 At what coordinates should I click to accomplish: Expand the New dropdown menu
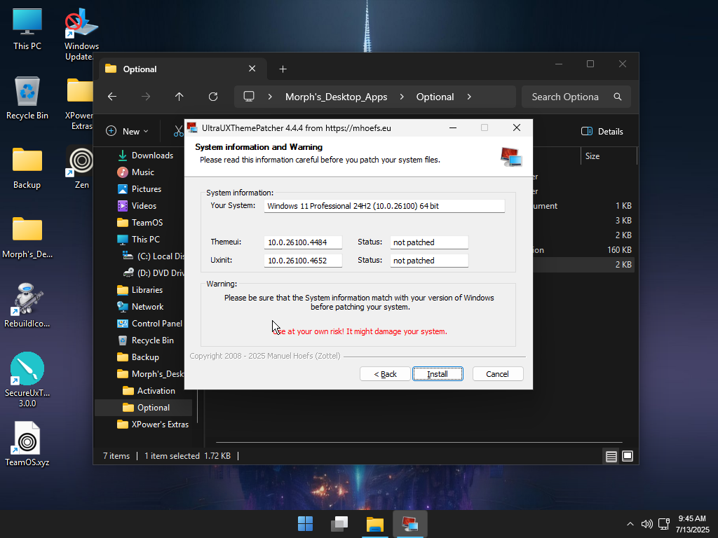point(128,131)
